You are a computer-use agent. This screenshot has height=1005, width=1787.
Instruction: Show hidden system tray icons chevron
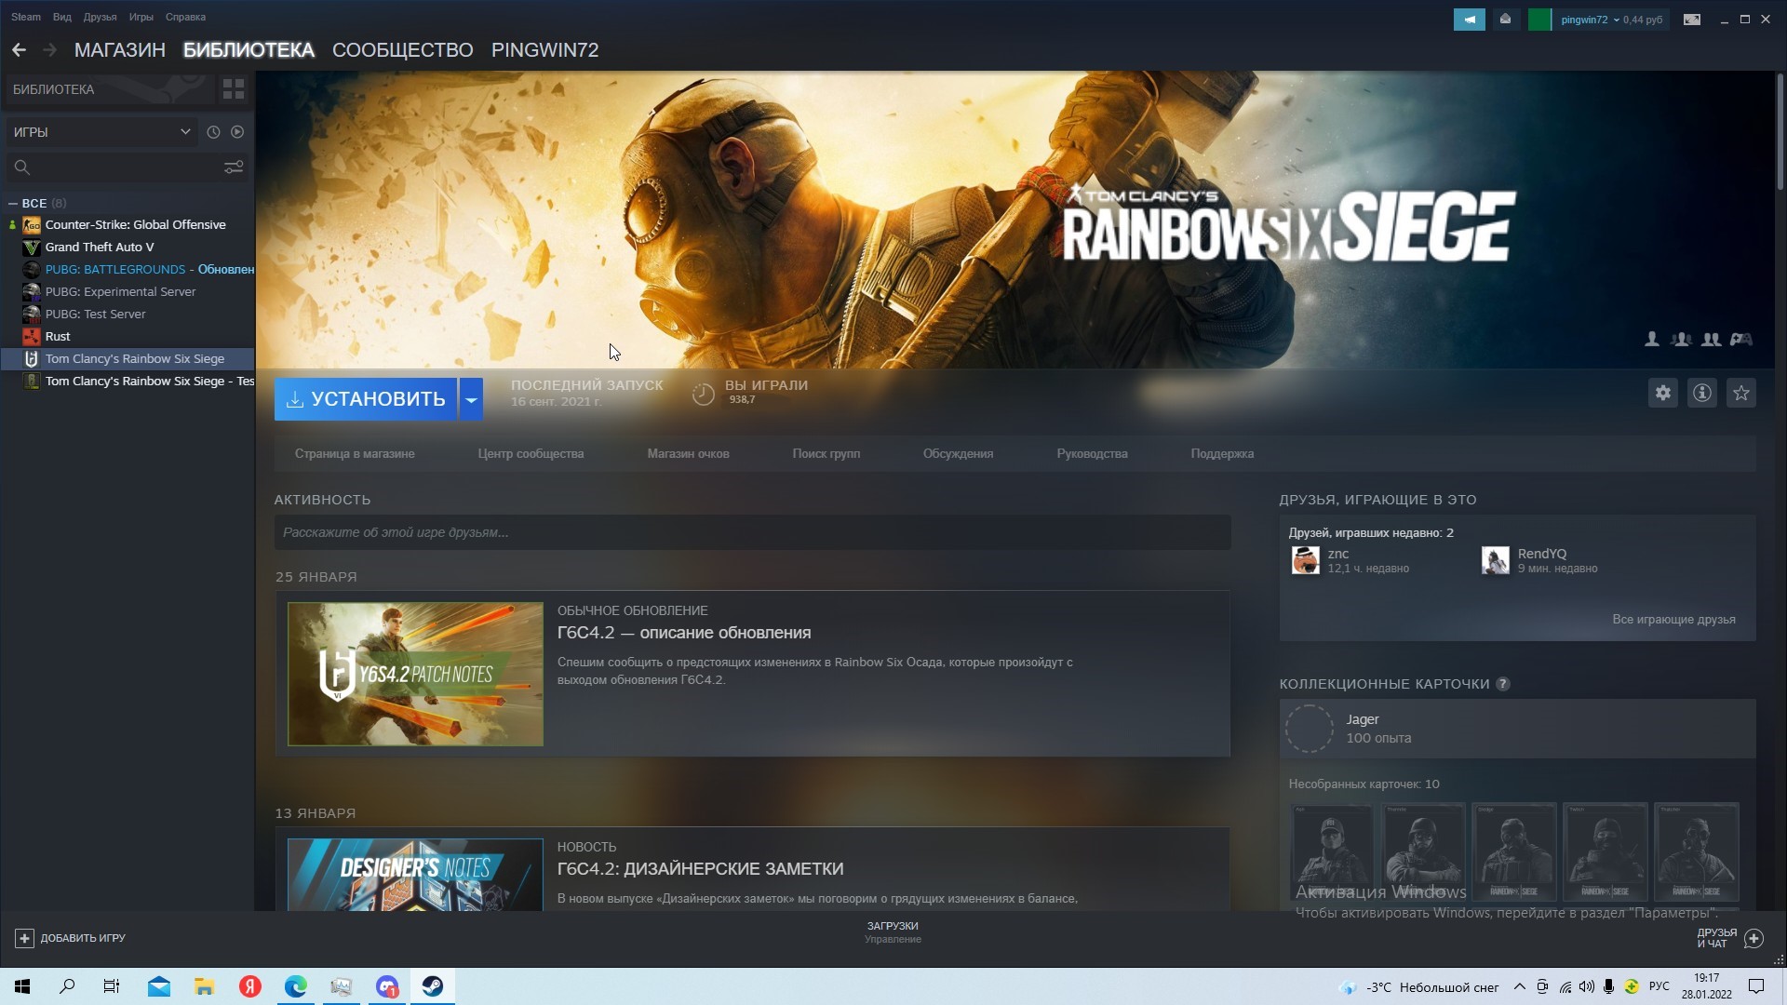(1520, 986)
